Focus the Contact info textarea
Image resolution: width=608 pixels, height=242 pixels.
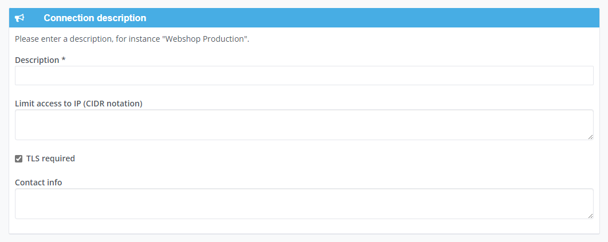tap(304, 204)
